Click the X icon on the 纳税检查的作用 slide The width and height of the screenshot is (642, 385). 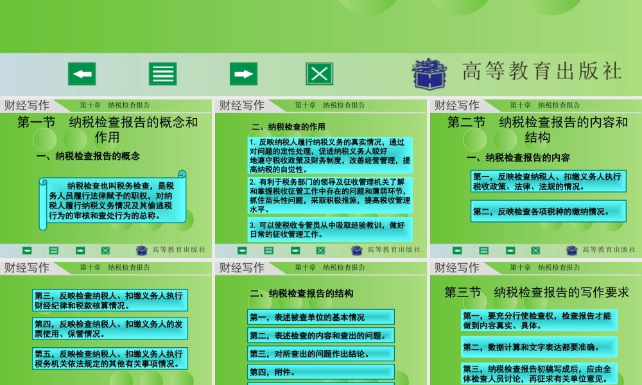coord(320,250)
